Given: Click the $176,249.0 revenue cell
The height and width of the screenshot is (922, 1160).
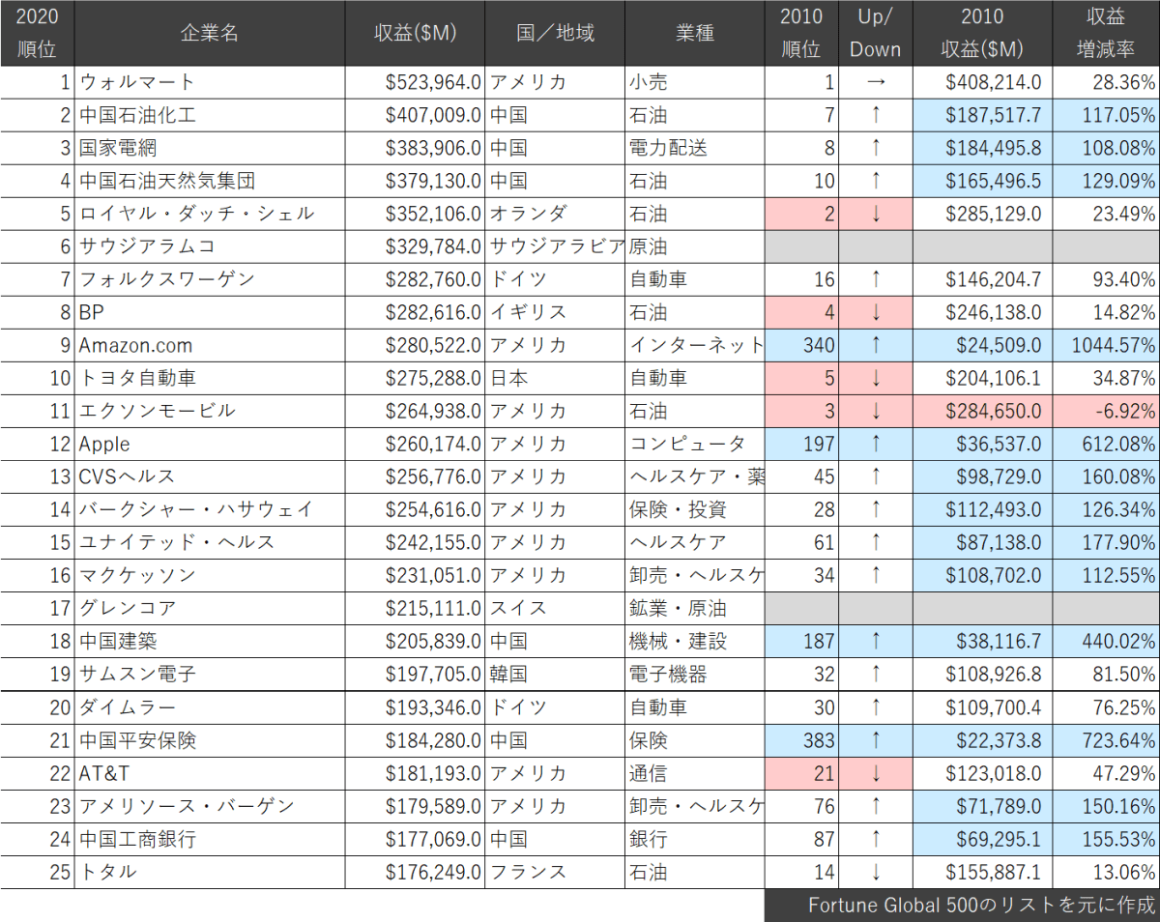Looking at the screenshot, I should coord(416,871).
